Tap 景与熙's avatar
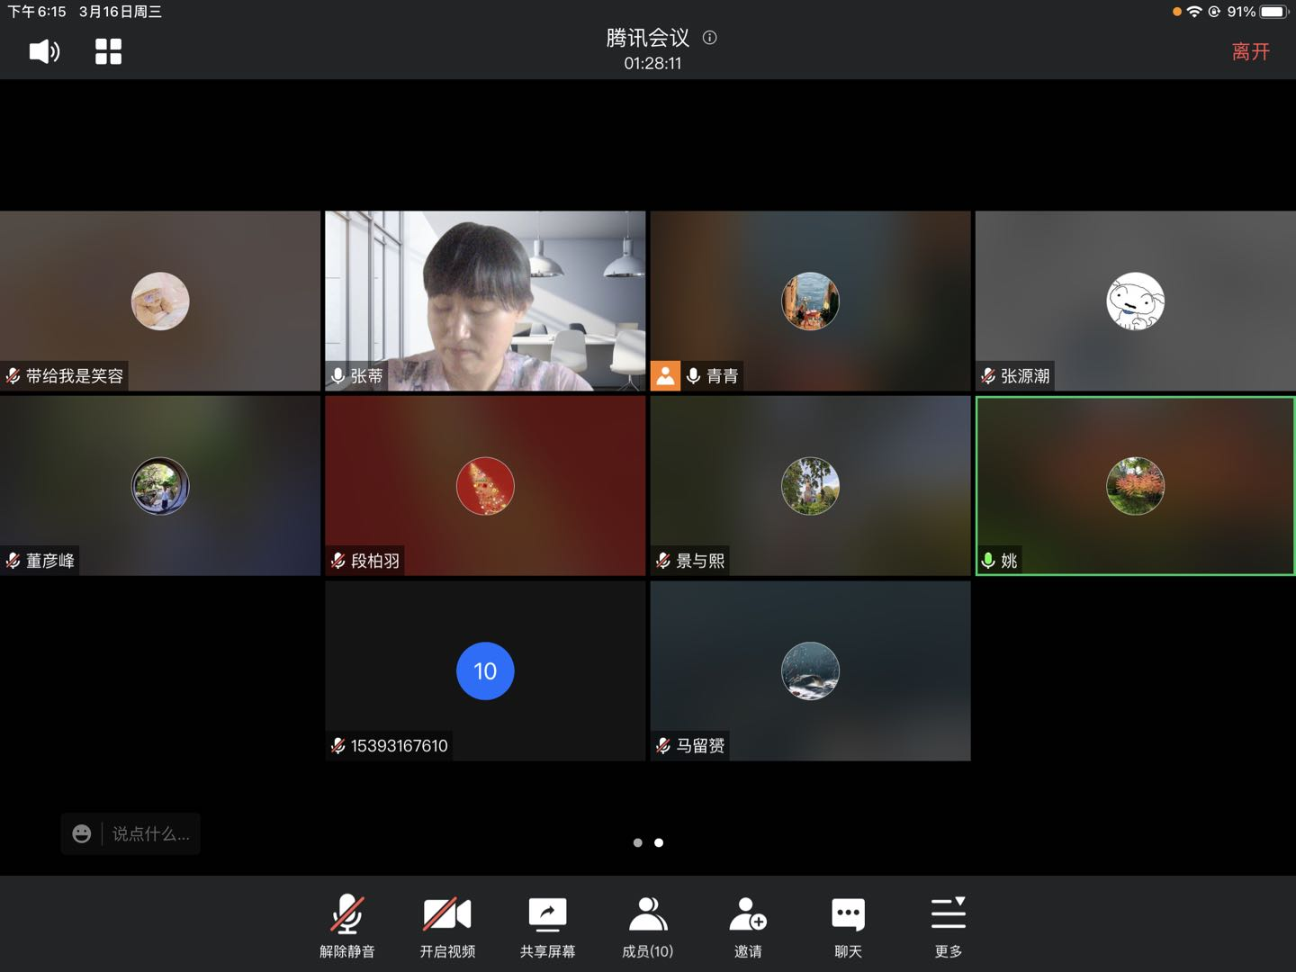This screenshot has width=1296, height=972. pos(810,486)
